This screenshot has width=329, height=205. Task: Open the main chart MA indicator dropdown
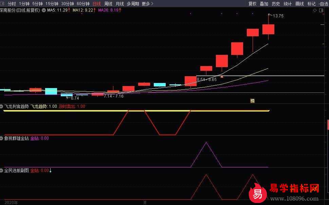point(44,11)
